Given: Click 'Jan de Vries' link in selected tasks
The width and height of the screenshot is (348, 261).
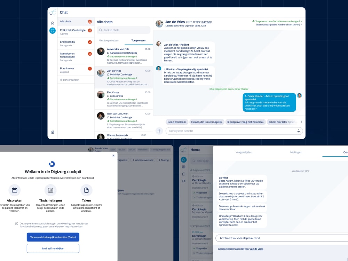Looking at the screenshot, I should click(256, 249).
